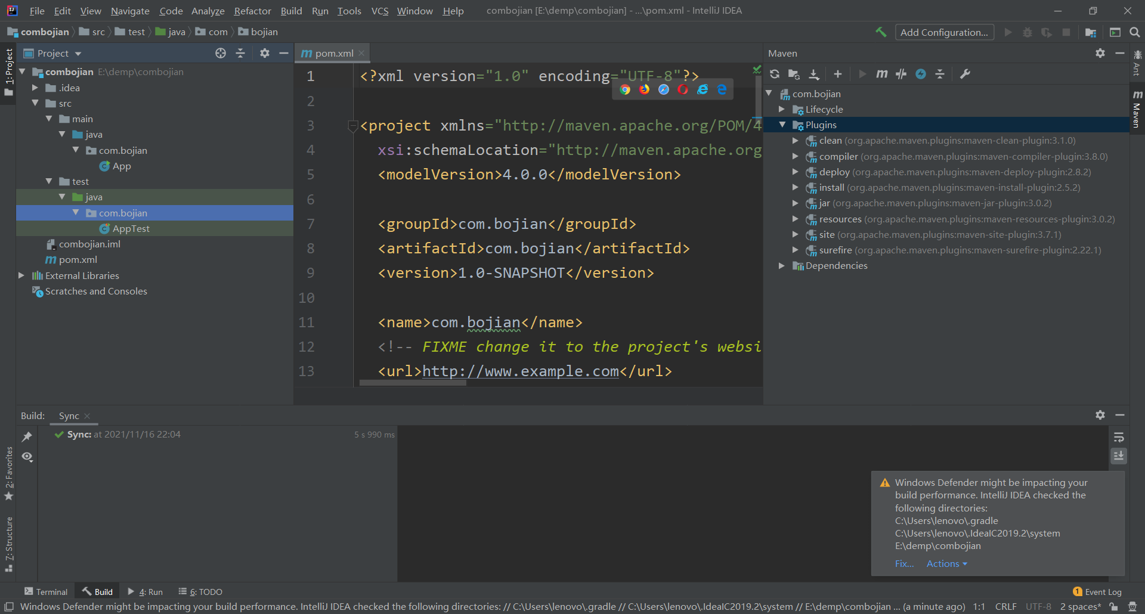Expand the Lifecycle node in Maven

point(782,110)
